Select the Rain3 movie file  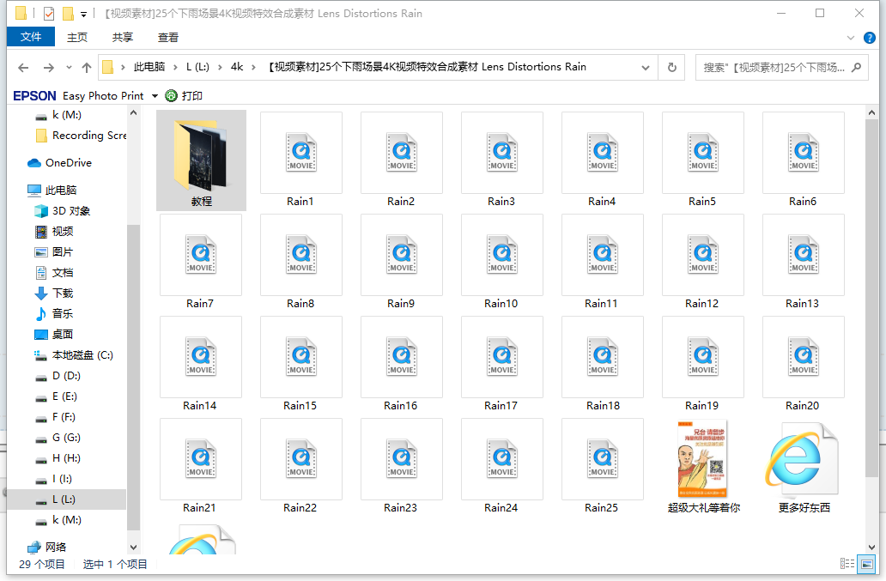501,160
